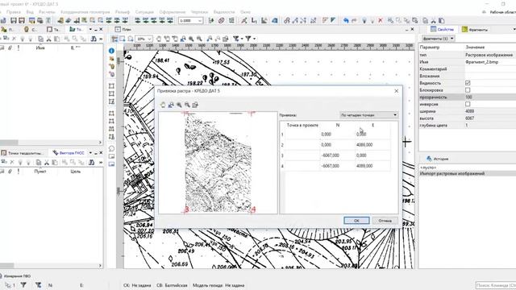Click the red X delete icon in main toolbar
This screenshot has width=516, height=290.
tap(381, 20)
